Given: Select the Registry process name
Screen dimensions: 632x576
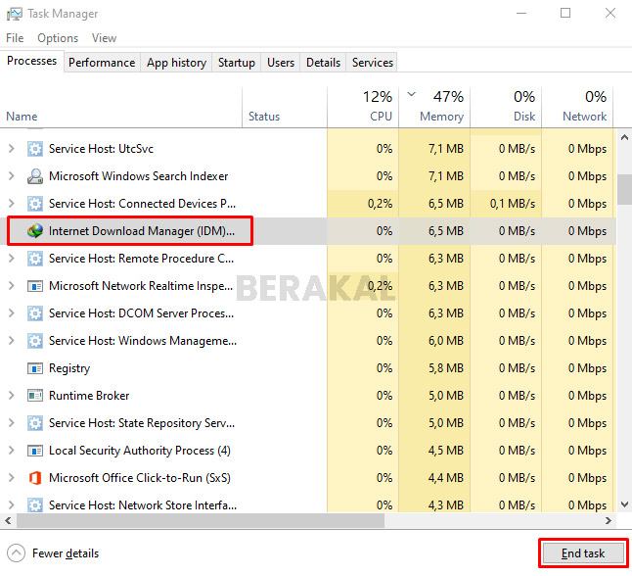Looking at the screenshot, I should (69, 368).
